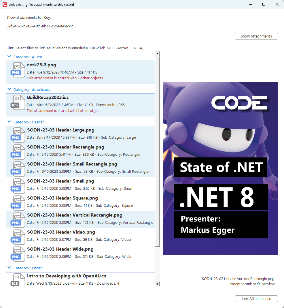Click PNG icon for SODN-23-03 Header Square.png

click(18, 203)
